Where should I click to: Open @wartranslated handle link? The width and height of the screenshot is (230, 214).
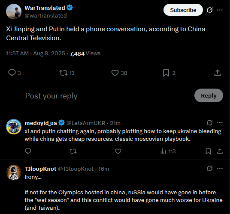click(45, 16)
